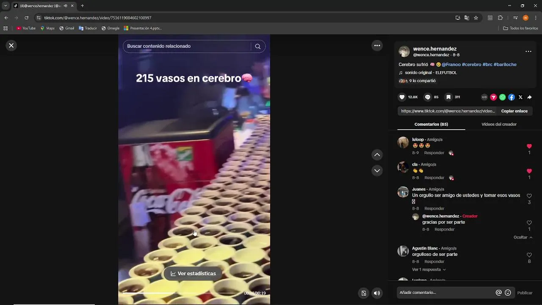This screenshot has width=542, height=305.
Task: Click the embed code icon
Action: click(484, 97)
